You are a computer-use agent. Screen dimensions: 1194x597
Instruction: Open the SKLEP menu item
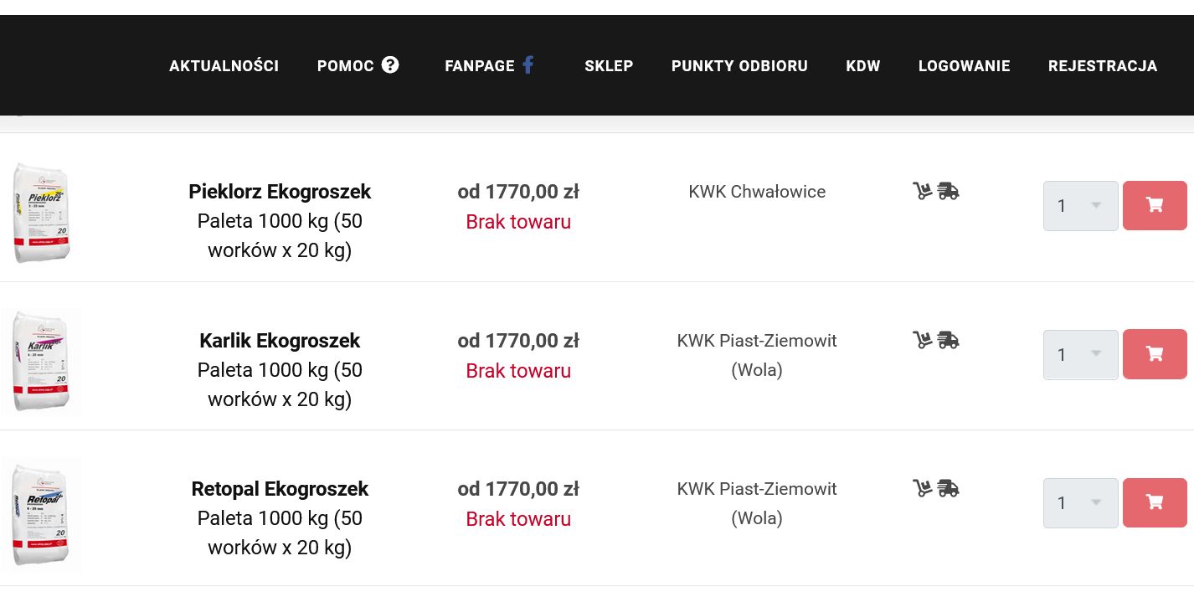[609, 66]
